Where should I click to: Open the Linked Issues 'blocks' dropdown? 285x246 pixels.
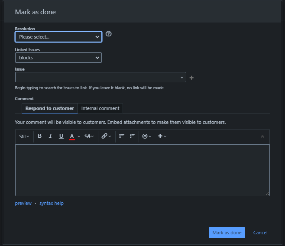click(x=58, y=58)
